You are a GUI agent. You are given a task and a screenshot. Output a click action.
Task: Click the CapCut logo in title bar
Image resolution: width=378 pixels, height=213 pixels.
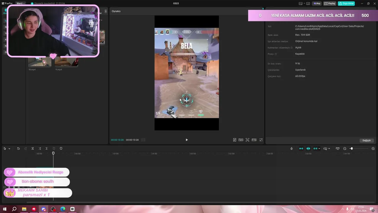(x=7, y=3)
